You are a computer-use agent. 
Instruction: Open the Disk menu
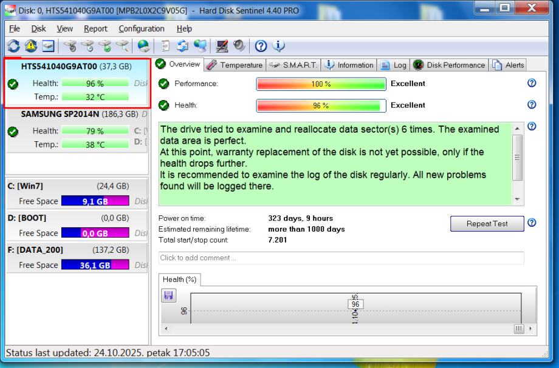(x=38, y=29)
